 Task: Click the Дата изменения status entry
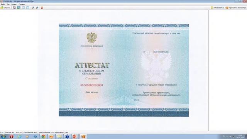point(51,132)
